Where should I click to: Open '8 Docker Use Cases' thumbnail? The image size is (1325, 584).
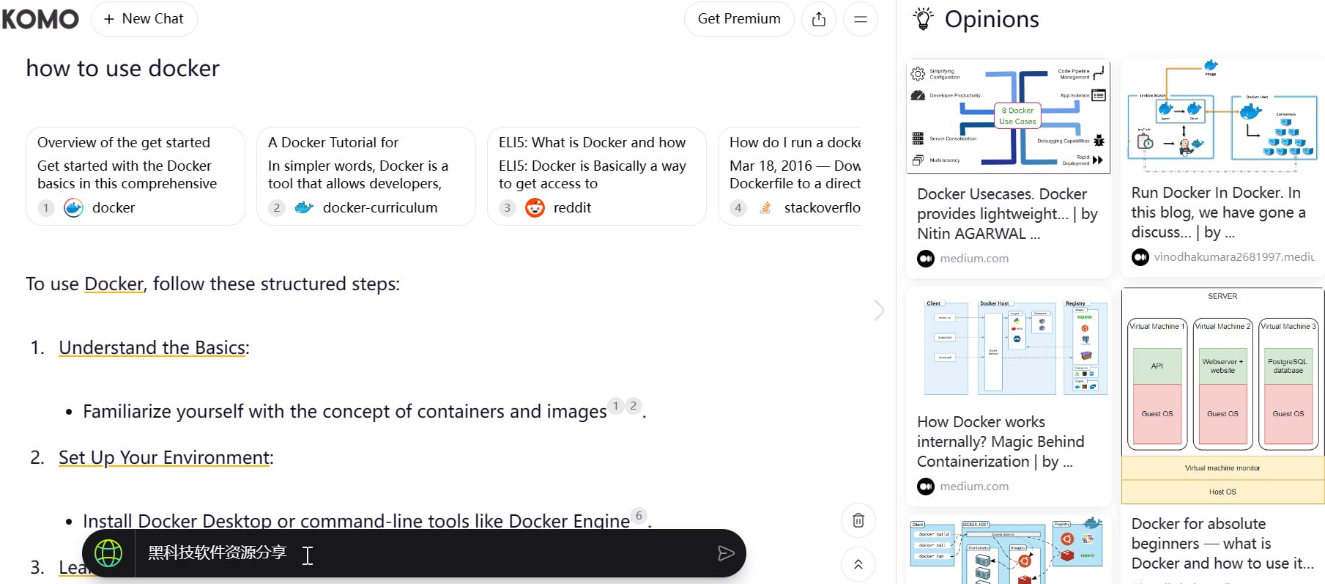click(x=1009, y=117)
